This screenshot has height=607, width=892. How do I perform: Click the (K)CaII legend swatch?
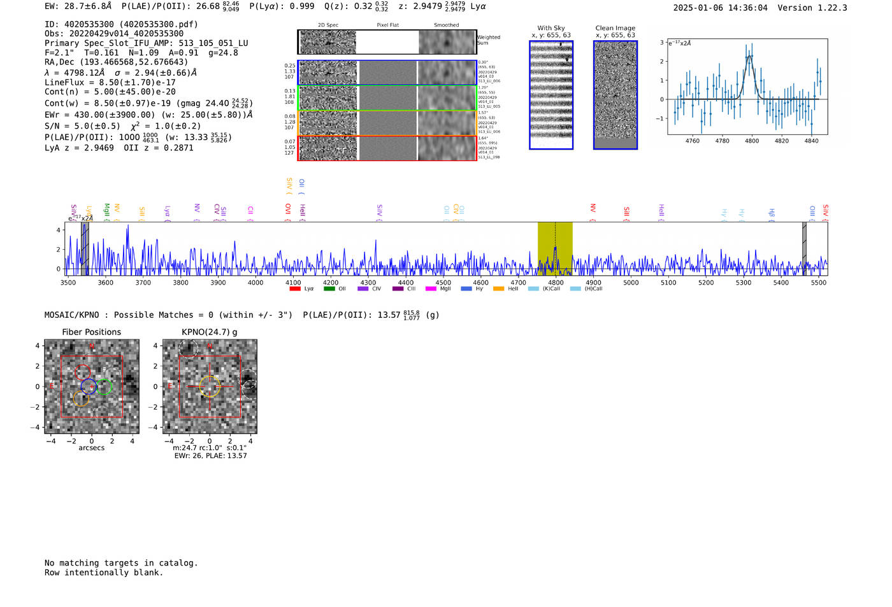(533, 289)
